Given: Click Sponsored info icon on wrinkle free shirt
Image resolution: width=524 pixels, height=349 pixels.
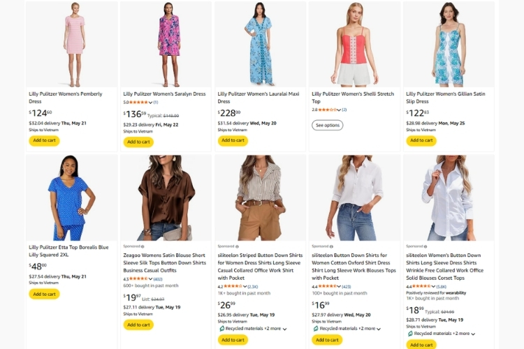Looking at the screenshot, I should (x=425, y=246).
